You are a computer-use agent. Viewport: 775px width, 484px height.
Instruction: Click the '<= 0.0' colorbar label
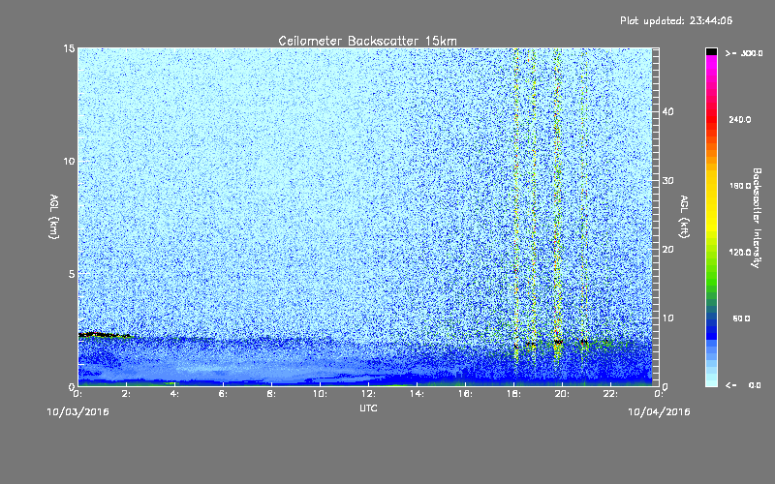pyautogui.click(x=743, y=385)
